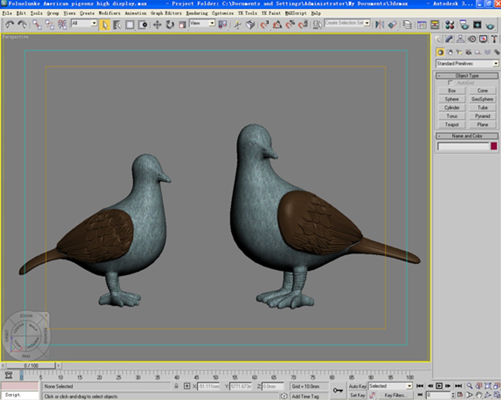The width and height of the screenshot is (501, 400).
Task: Click the Plane primitive button
Action: point(482,125)
